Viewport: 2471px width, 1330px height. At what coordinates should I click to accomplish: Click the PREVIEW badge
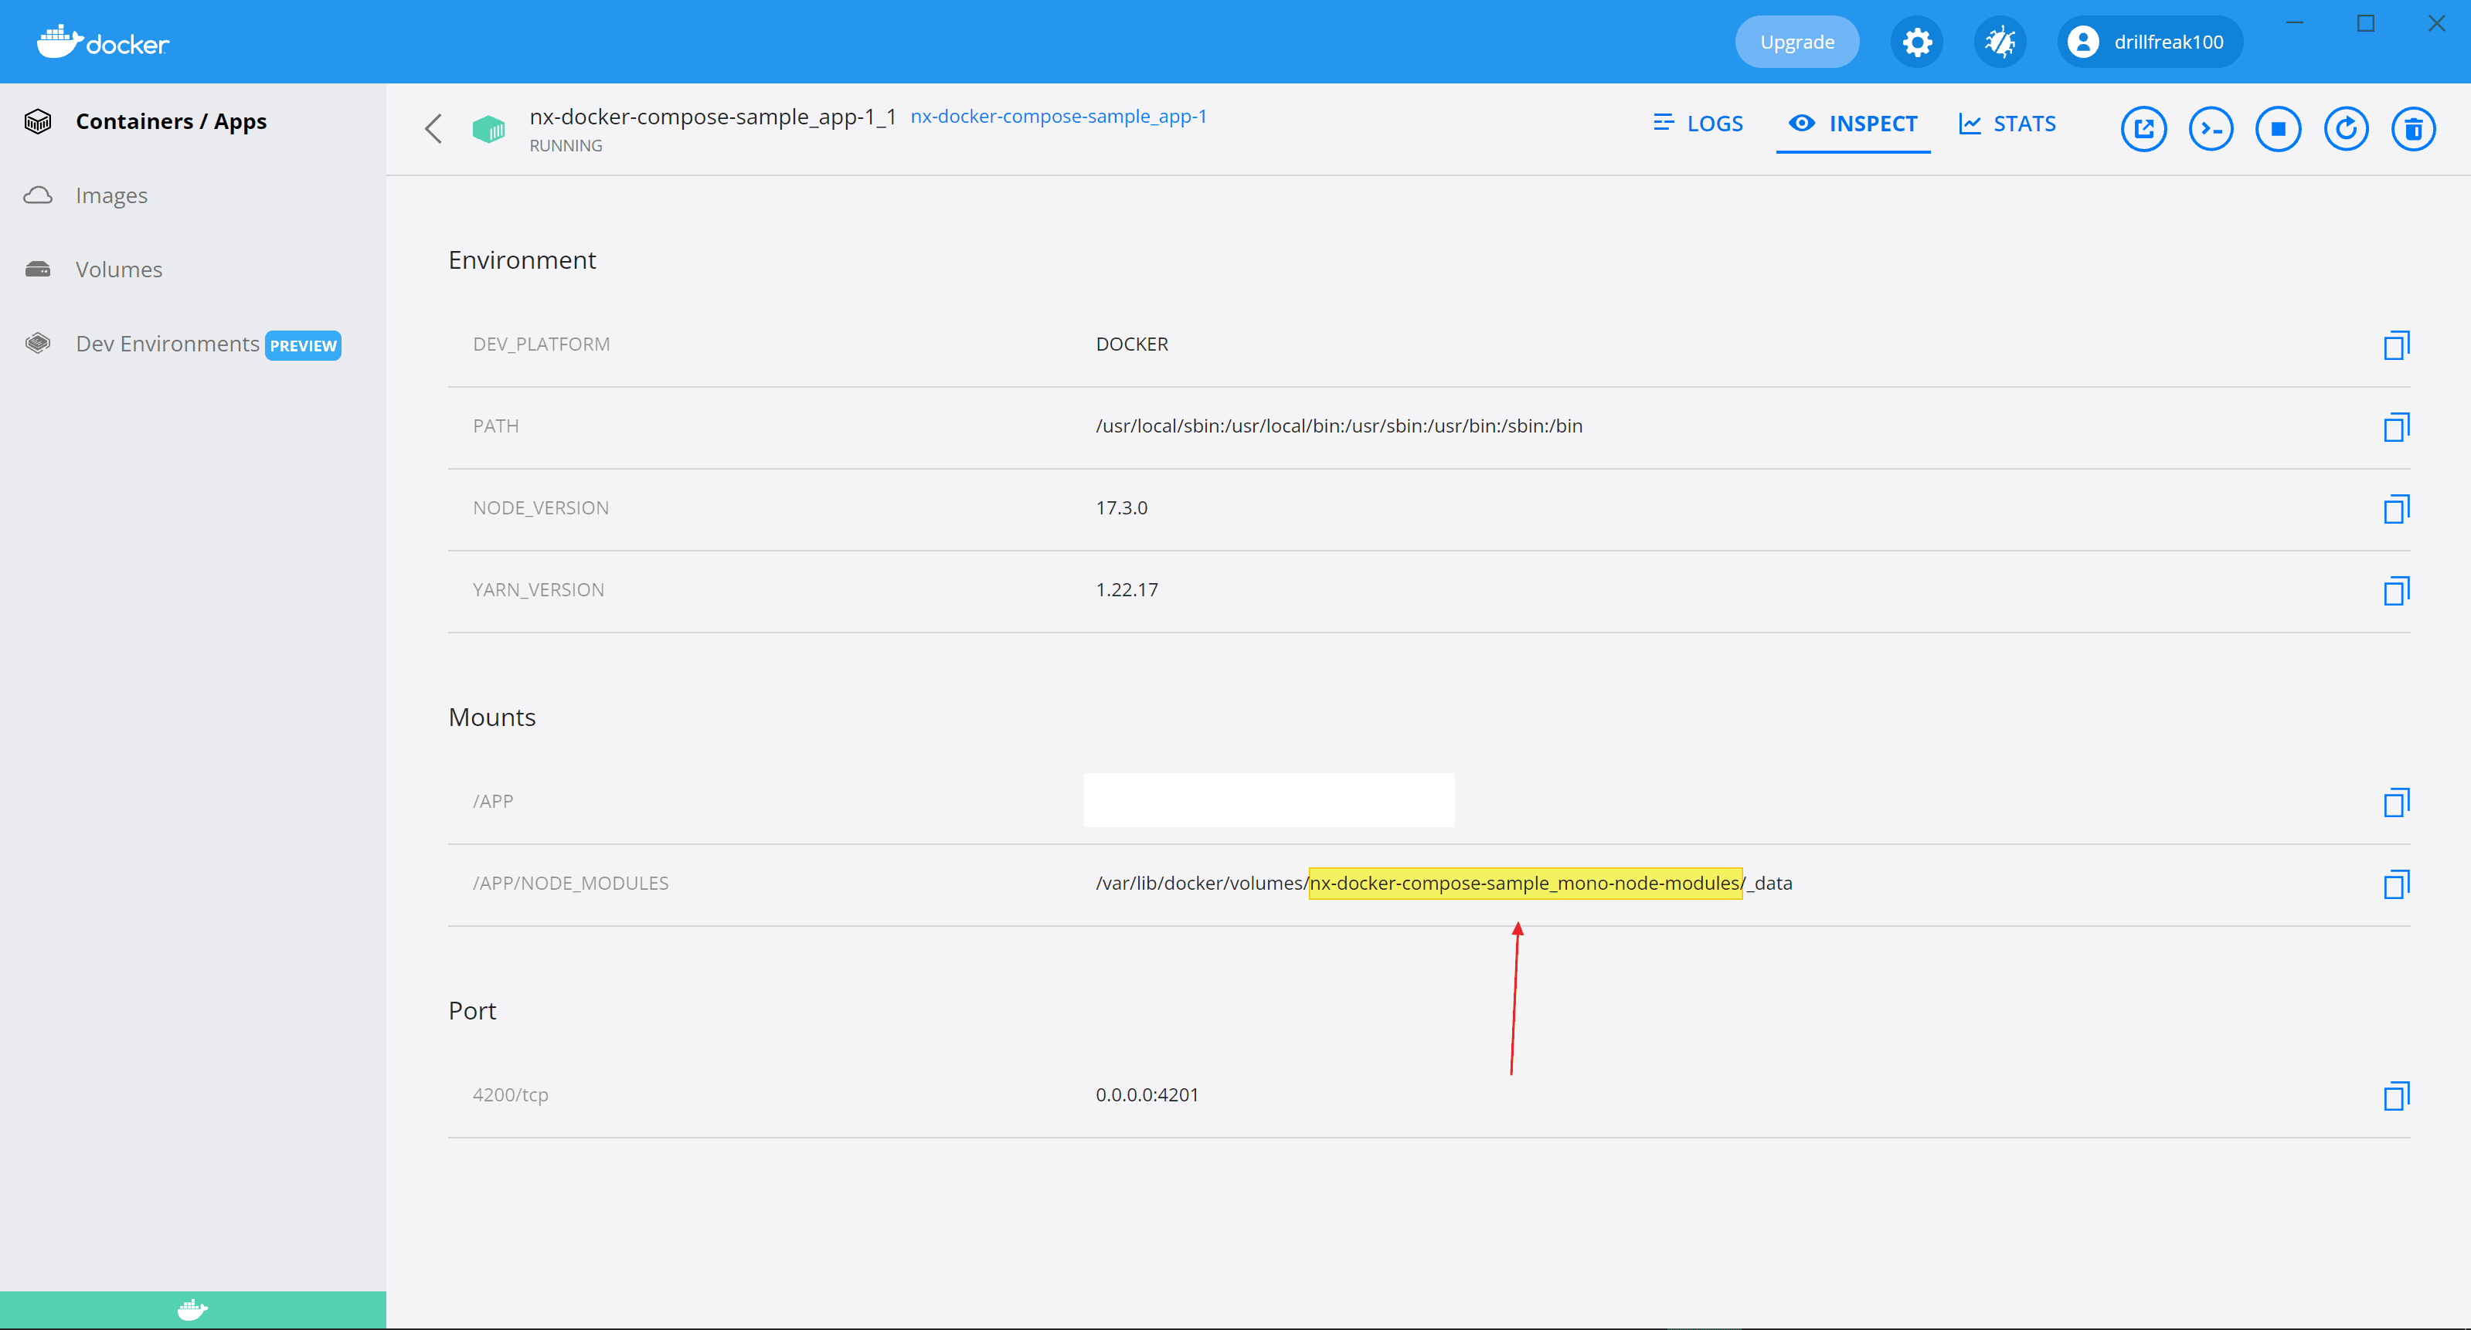tap(303, 346)
